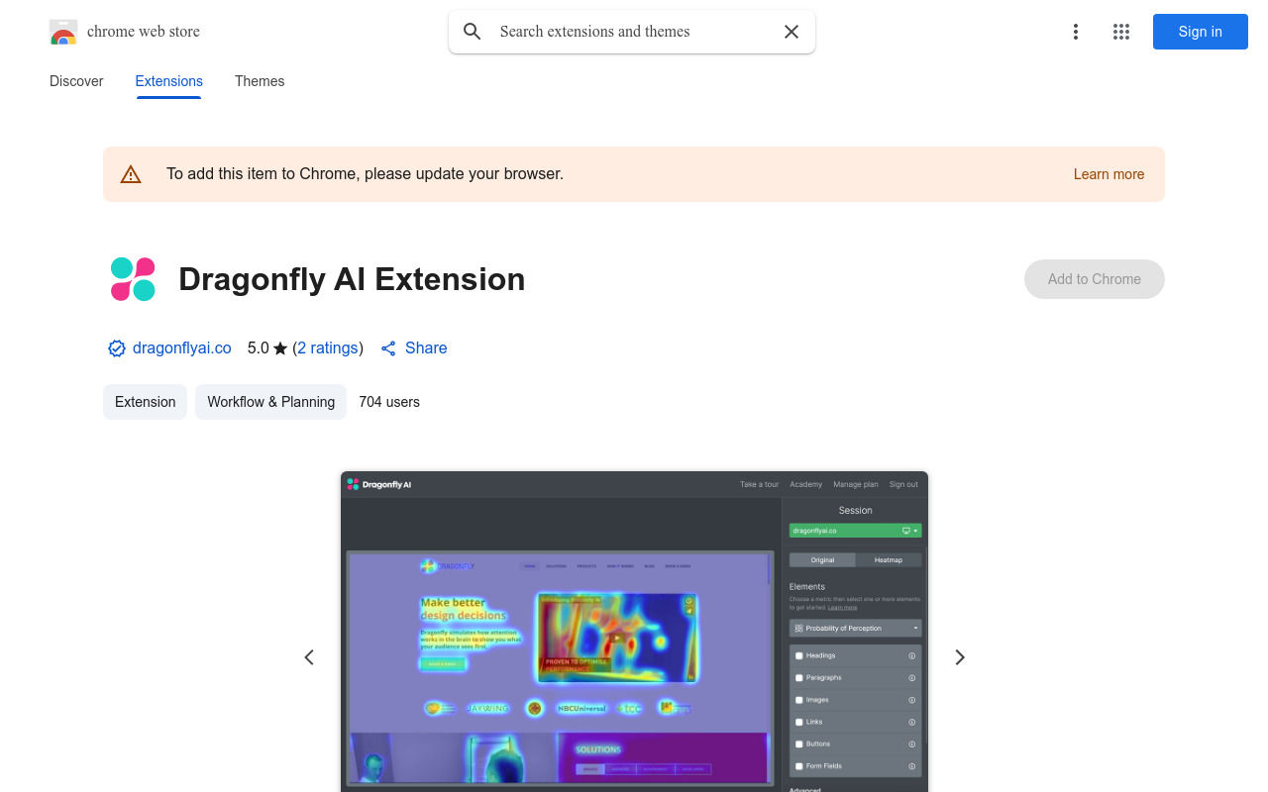The width and height of the screenshot is (1268, 792).
Task: Click Take a tour in the preview
Action: (x=759, y=484)
